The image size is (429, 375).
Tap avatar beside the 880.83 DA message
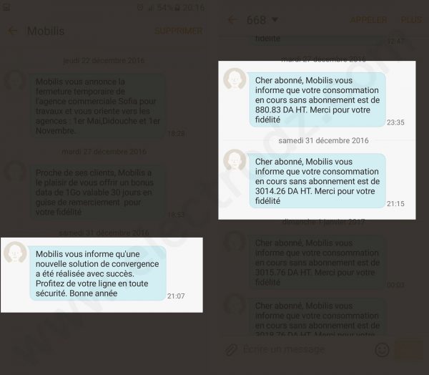(x=235, y=79)
